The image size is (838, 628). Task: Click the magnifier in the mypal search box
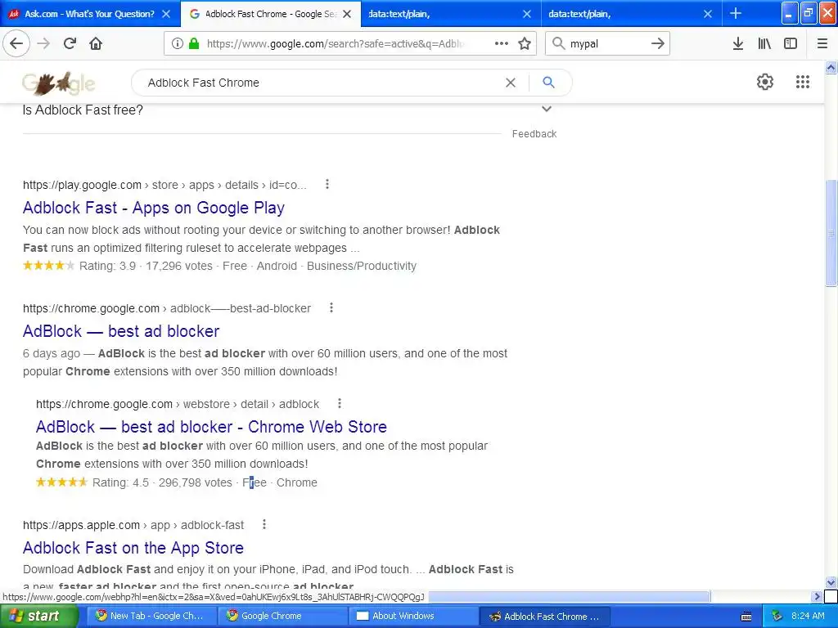558,43
